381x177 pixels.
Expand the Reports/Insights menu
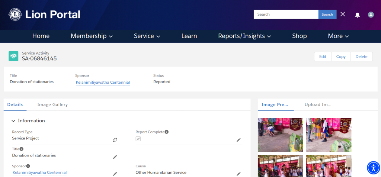(244, 36)
